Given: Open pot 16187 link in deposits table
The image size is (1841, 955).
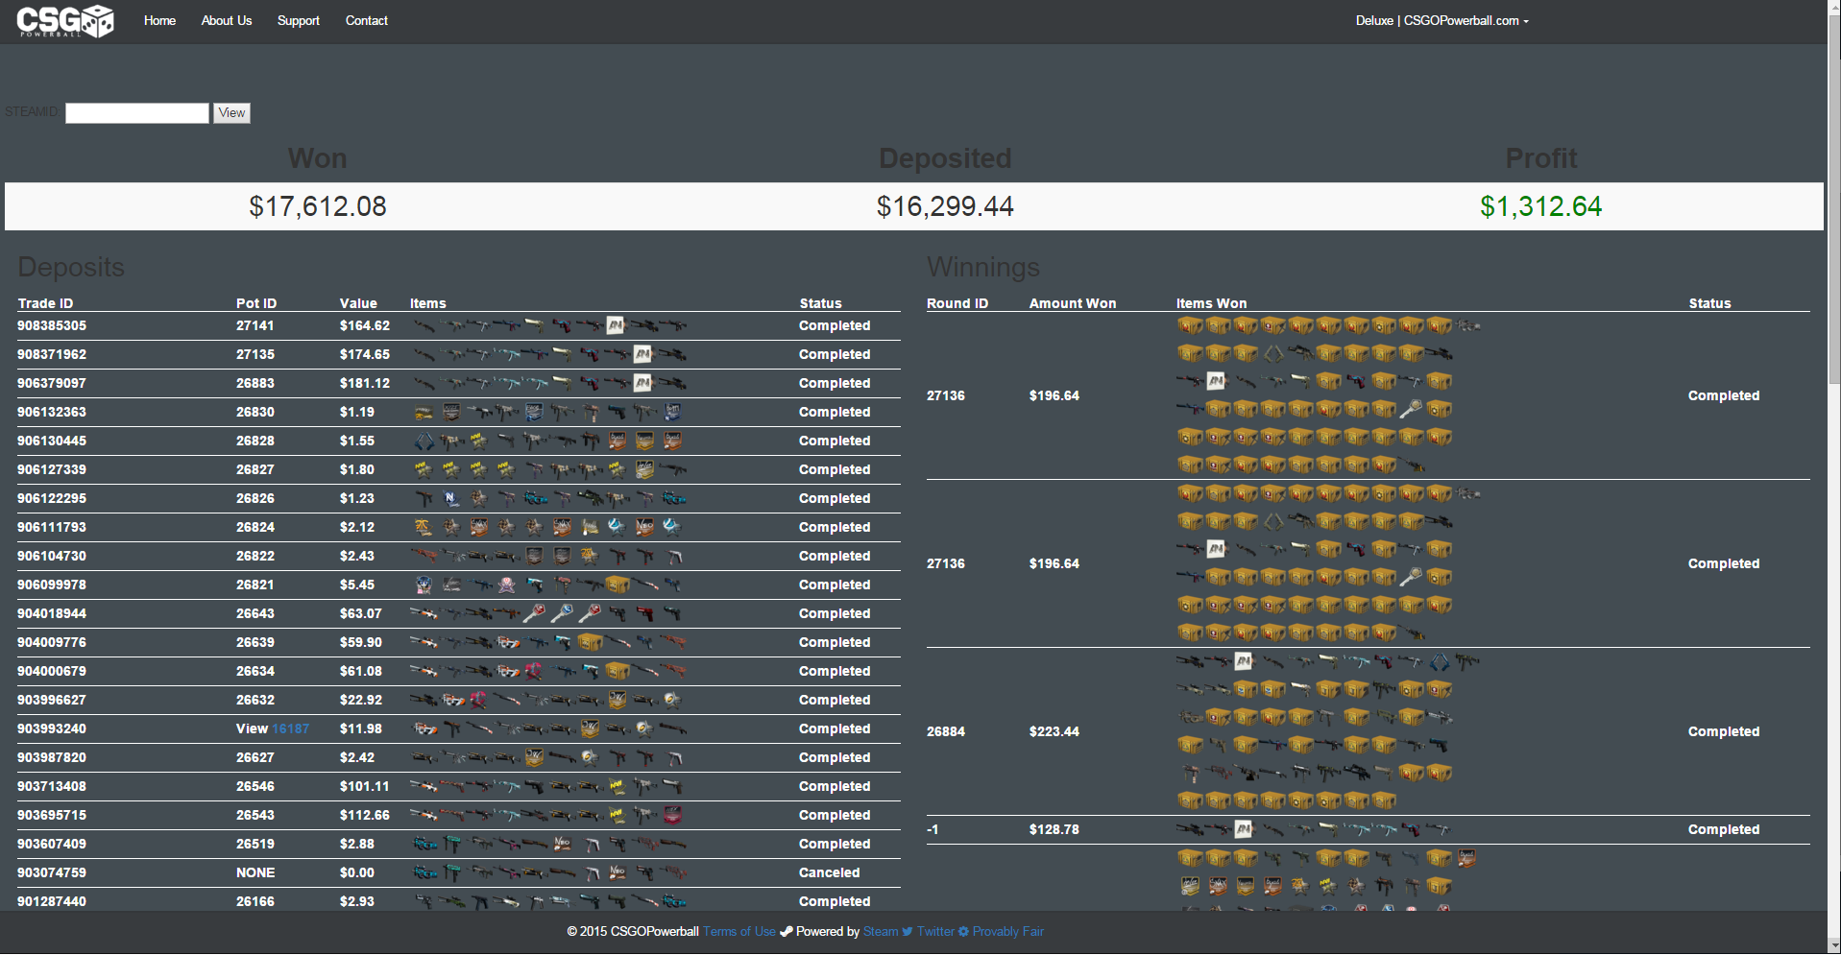Looking at the screenshot, I should pyautogui.click(x=290, y=729).
